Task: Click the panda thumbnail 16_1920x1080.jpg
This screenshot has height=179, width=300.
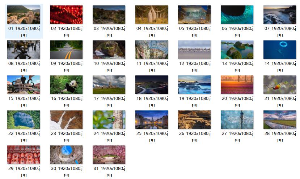Action: [x=66, y=85]
